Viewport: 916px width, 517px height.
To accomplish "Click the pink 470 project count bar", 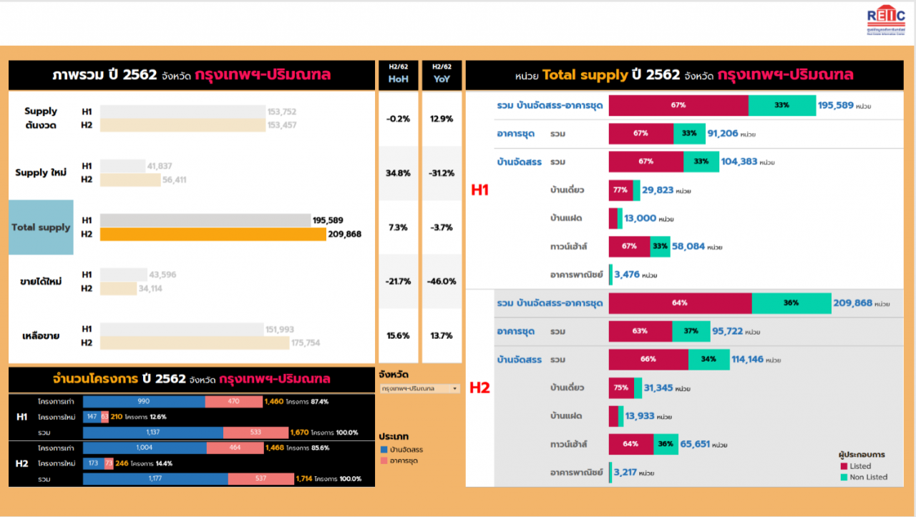I will pyautogui.click(x=234, y=402).
